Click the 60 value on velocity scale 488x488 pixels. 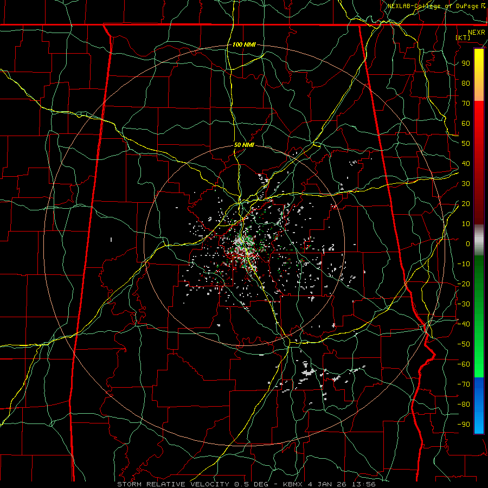(466, 124)
